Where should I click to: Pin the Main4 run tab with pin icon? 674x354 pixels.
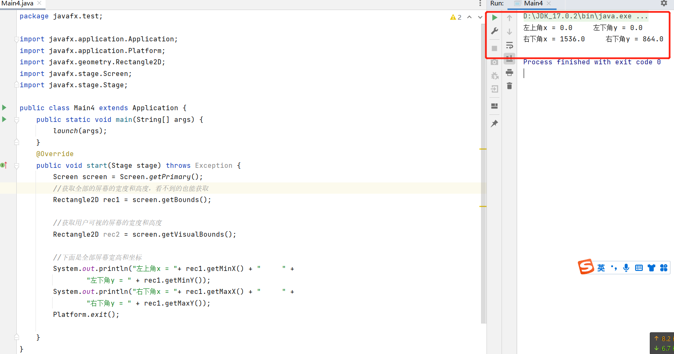coord(494,124)
